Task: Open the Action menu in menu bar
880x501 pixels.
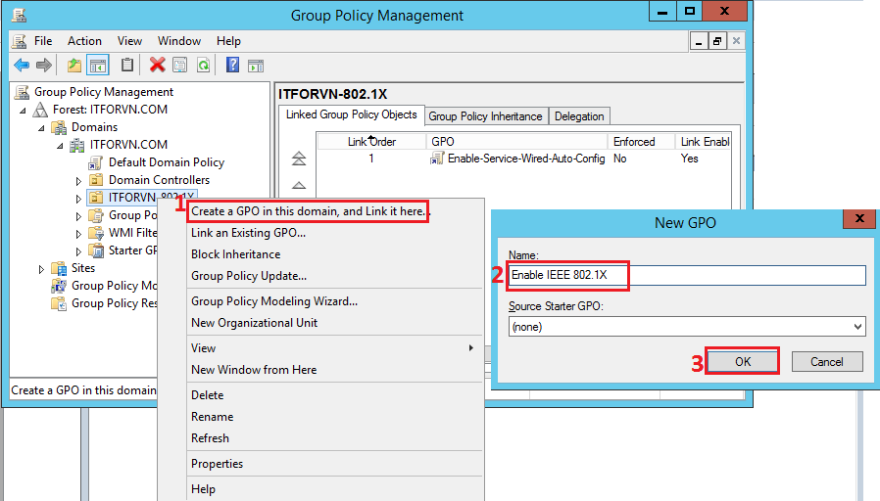Action: (x=84, y=41)
